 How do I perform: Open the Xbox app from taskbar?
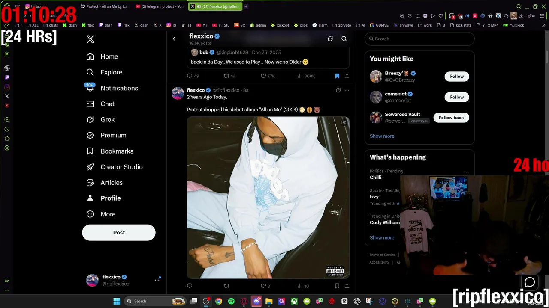click(294, 301)
